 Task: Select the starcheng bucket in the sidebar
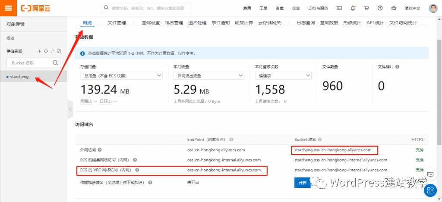(x=34, y=77)
